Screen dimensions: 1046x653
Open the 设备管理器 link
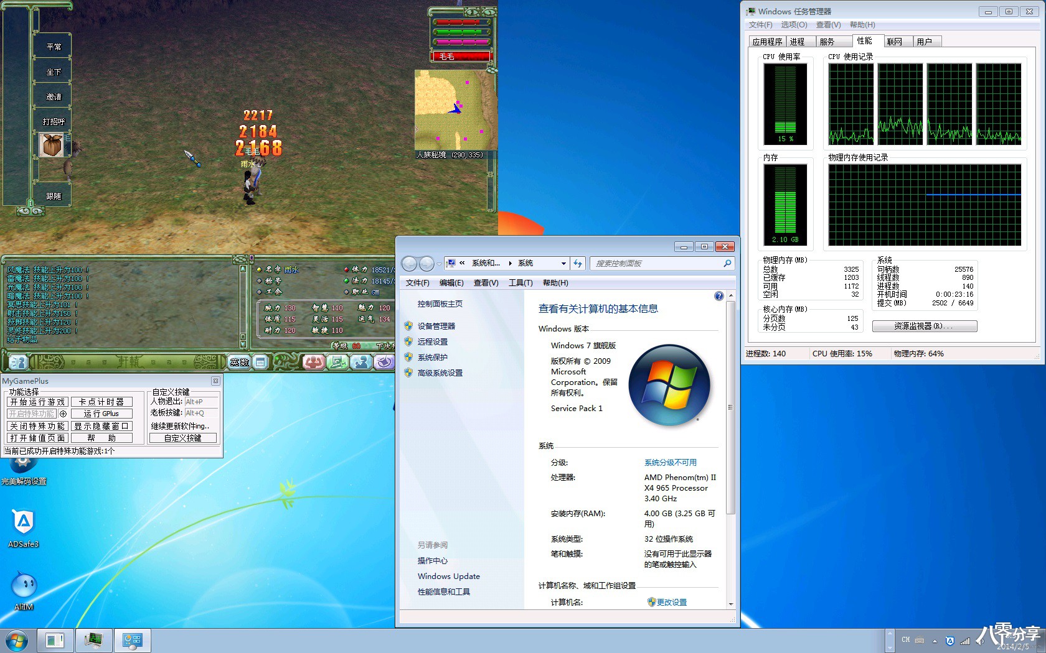click(436, 326)
